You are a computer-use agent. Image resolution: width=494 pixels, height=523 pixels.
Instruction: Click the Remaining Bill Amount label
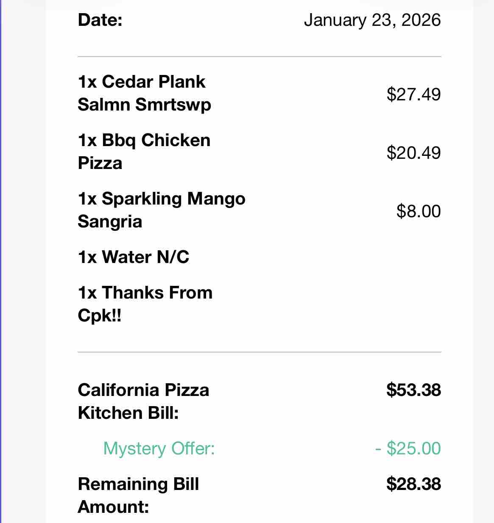tap(138, 495)
